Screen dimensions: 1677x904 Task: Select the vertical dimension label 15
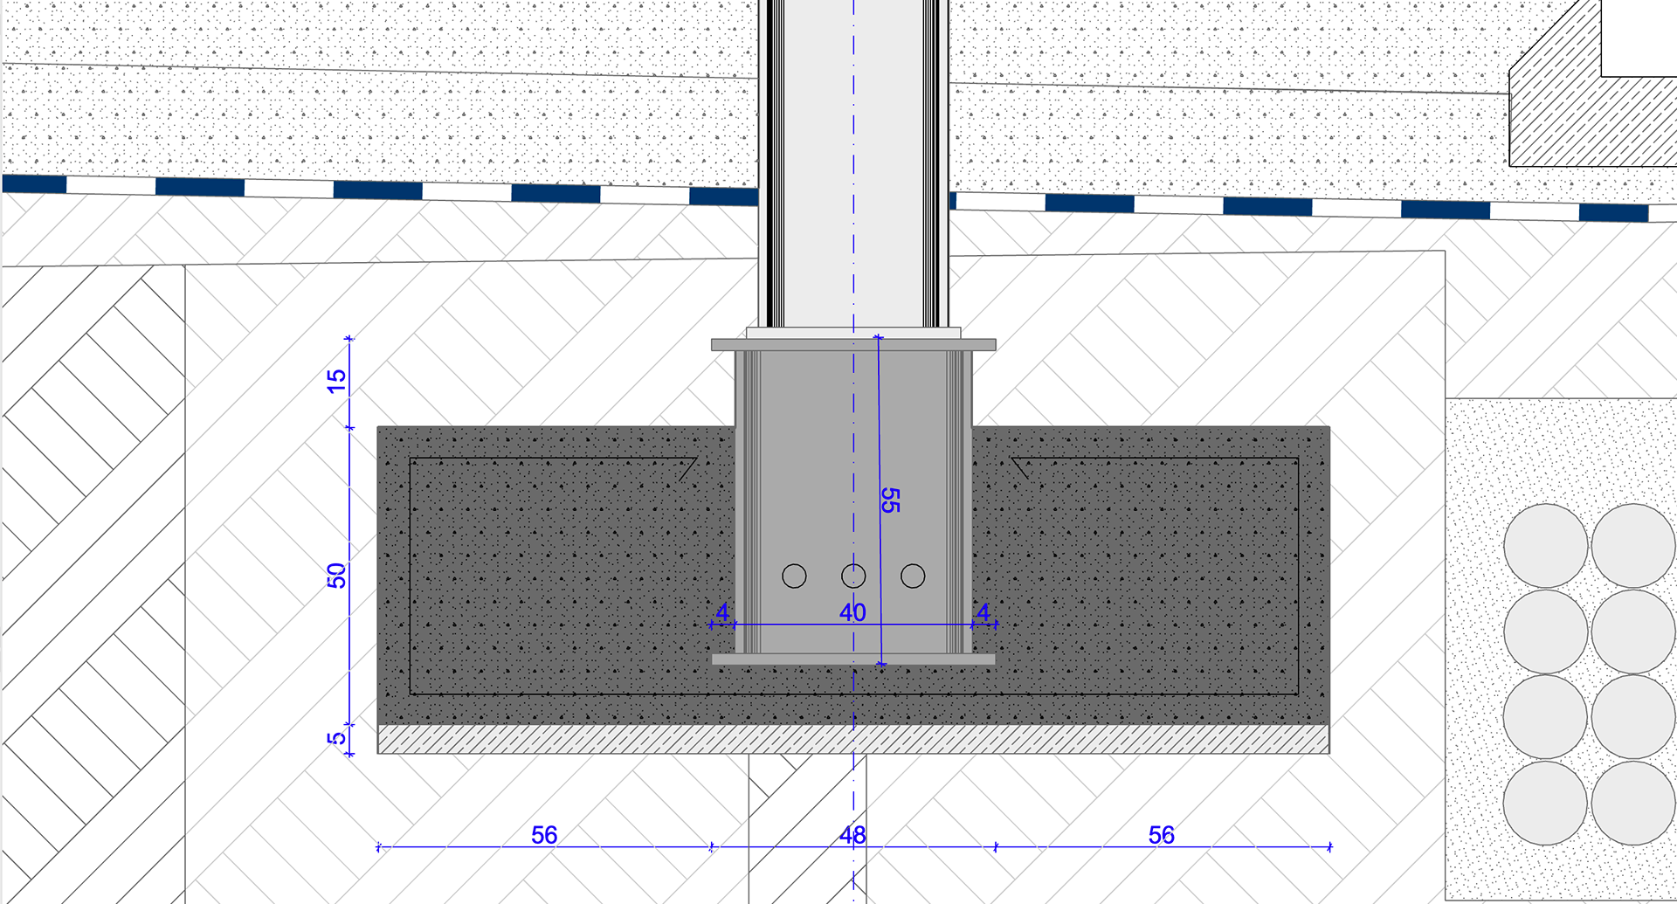pos(336,381)
